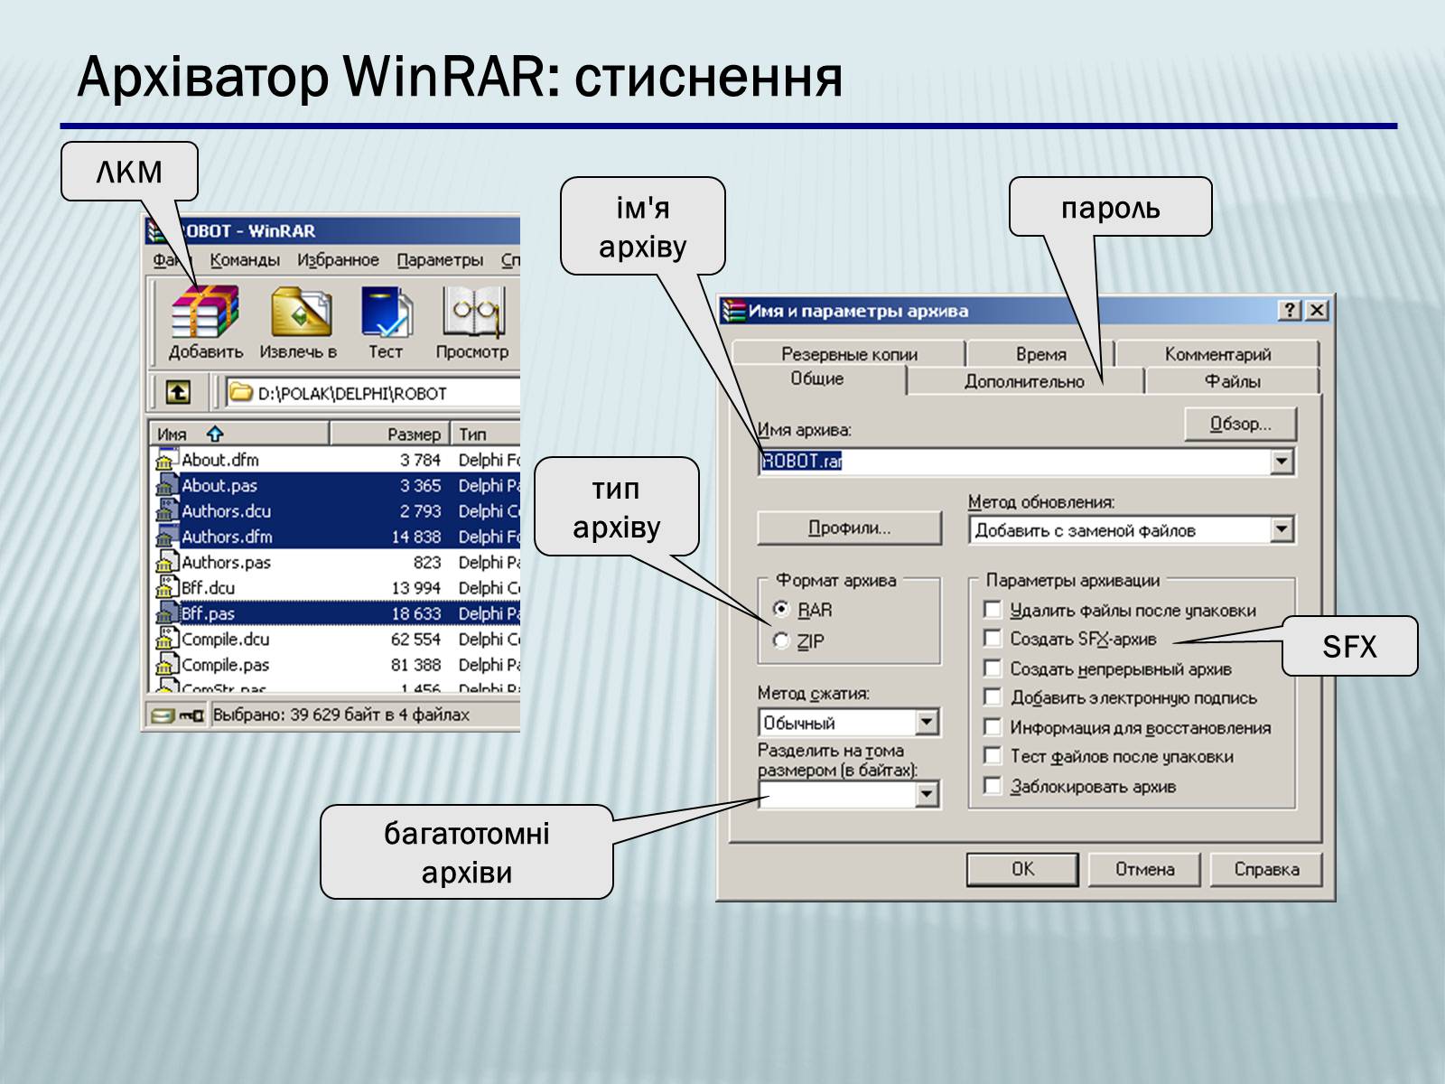This screenshot has width=1445, height=1084.
Task: Enable Заблокировать архив checkbox
Action: click(993, 786)
